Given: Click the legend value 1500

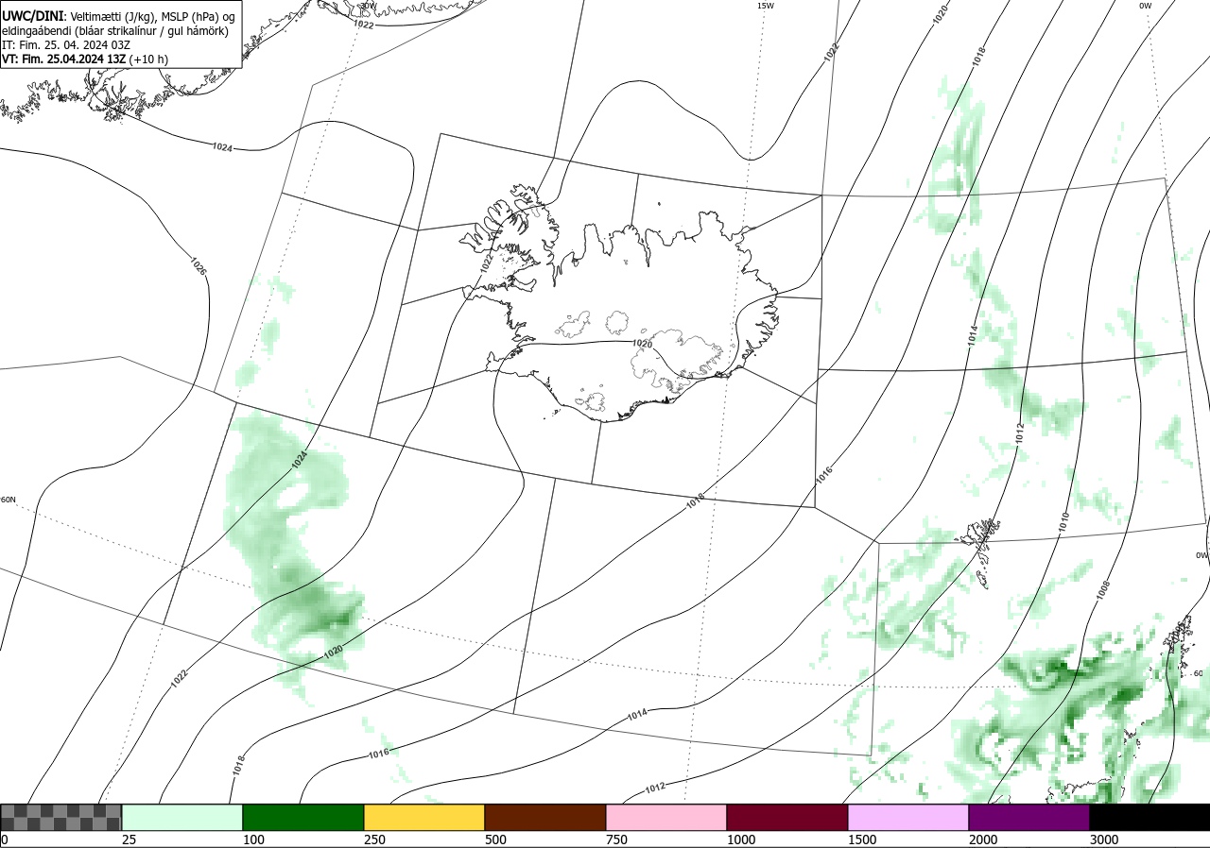Looking at the screenshot, I should click(862, 840).
